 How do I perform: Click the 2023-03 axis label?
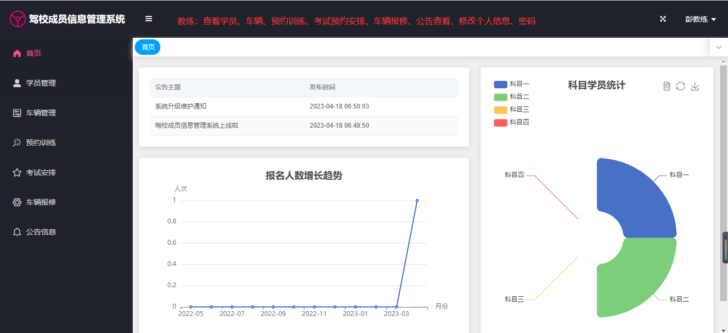point(397,314)
